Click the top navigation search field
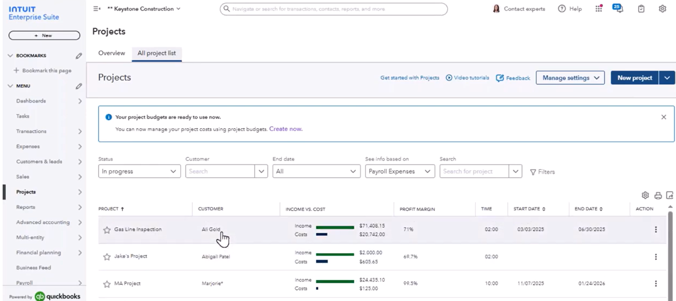 point(333,9)
